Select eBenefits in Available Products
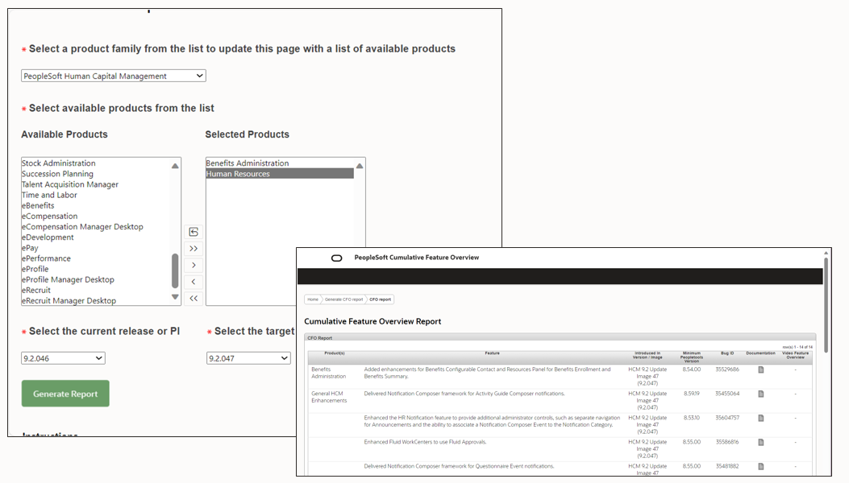The width and height of the screenshot is (849, 483). [x=38, y=205]
